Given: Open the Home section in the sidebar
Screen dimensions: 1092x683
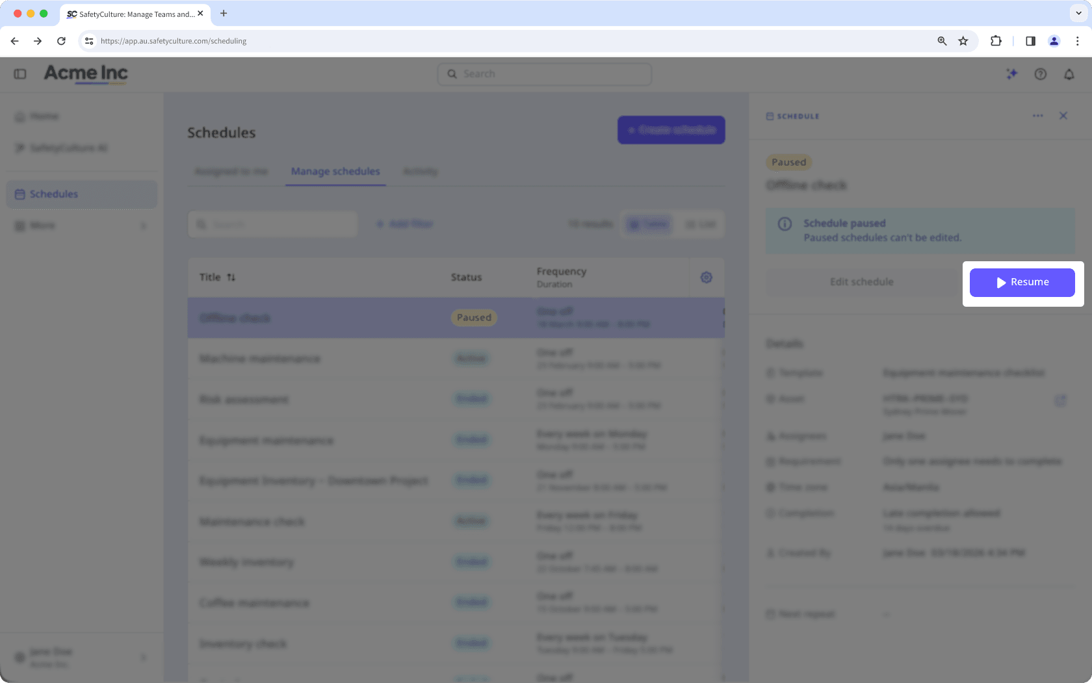Looking at the screenshot, I should [44, 116].
